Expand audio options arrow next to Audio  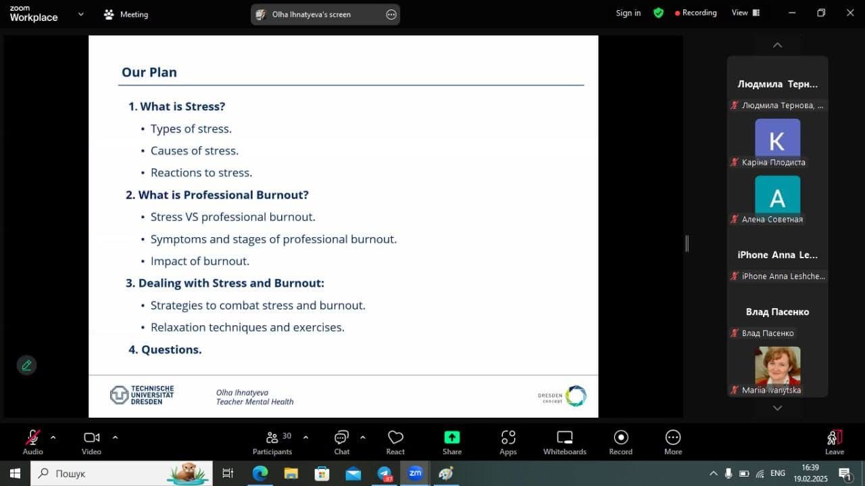pos(53,437)
